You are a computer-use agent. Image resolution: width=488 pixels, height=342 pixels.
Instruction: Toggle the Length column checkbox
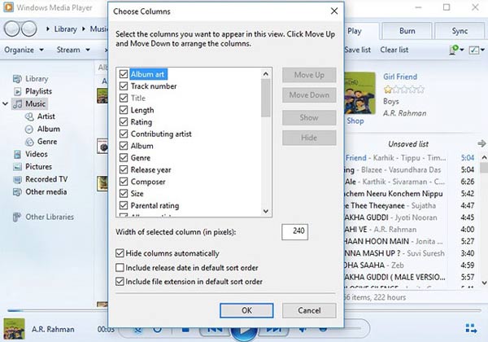click(124, 110)
